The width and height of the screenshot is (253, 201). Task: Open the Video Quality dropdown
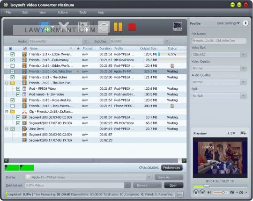[x=243, y=68]
